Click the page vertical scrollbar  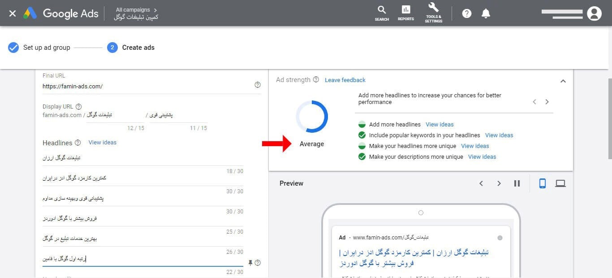tap(610, 119)
